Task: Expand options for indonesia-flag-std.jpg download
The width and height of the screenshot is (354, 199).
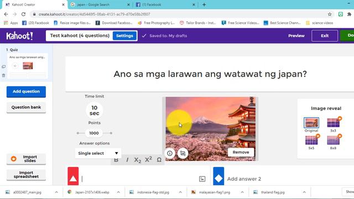Action: tap(180, 192)
